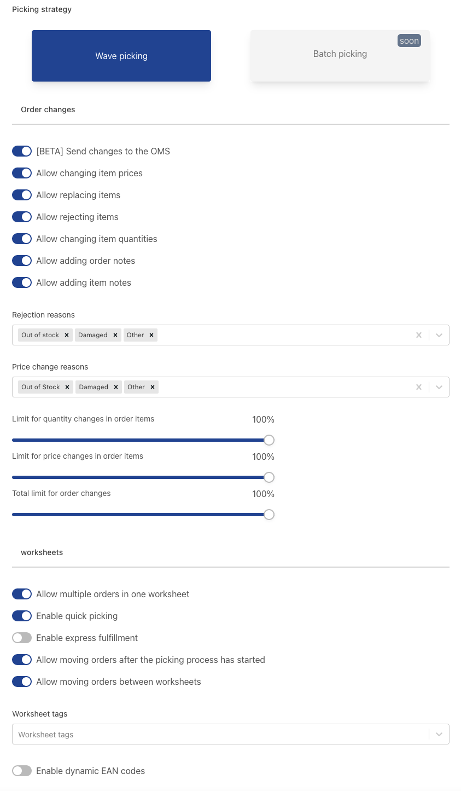Remove 'Damaged' tag from Price change reasons
Screen dimensions: 461x791
pos(116,387)
